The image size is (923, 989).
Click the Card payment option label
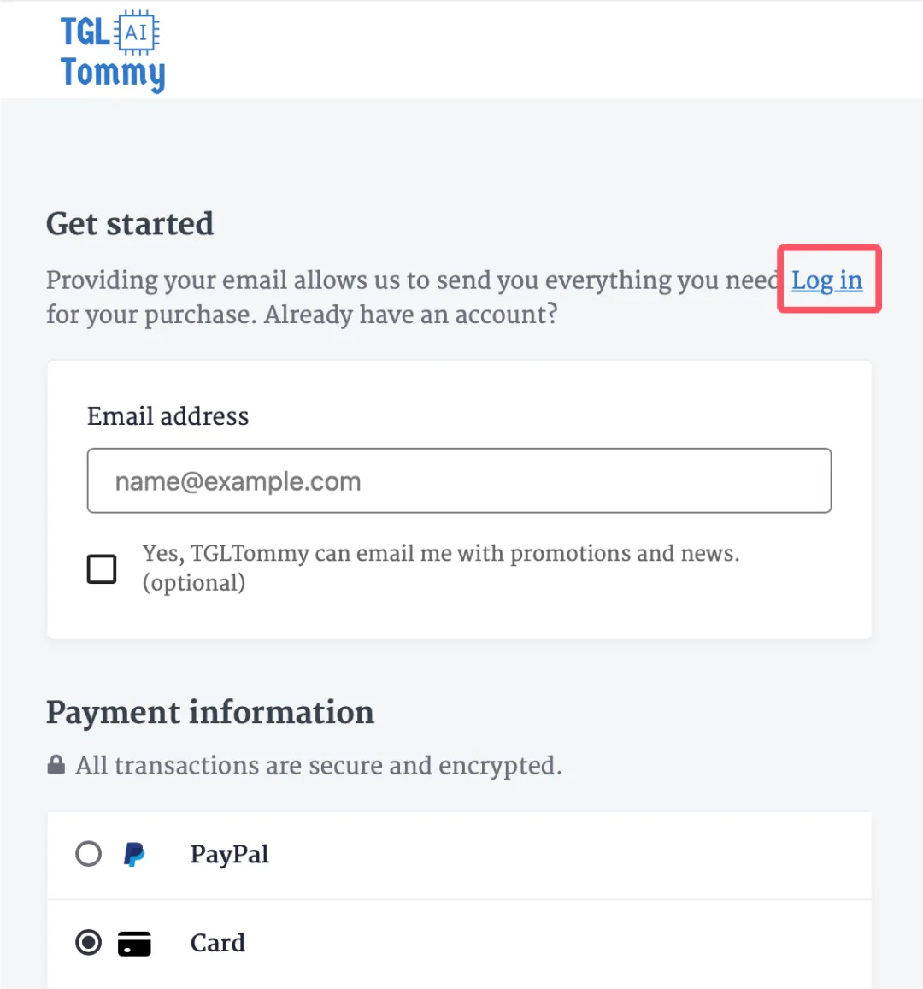tap(218, 943)
